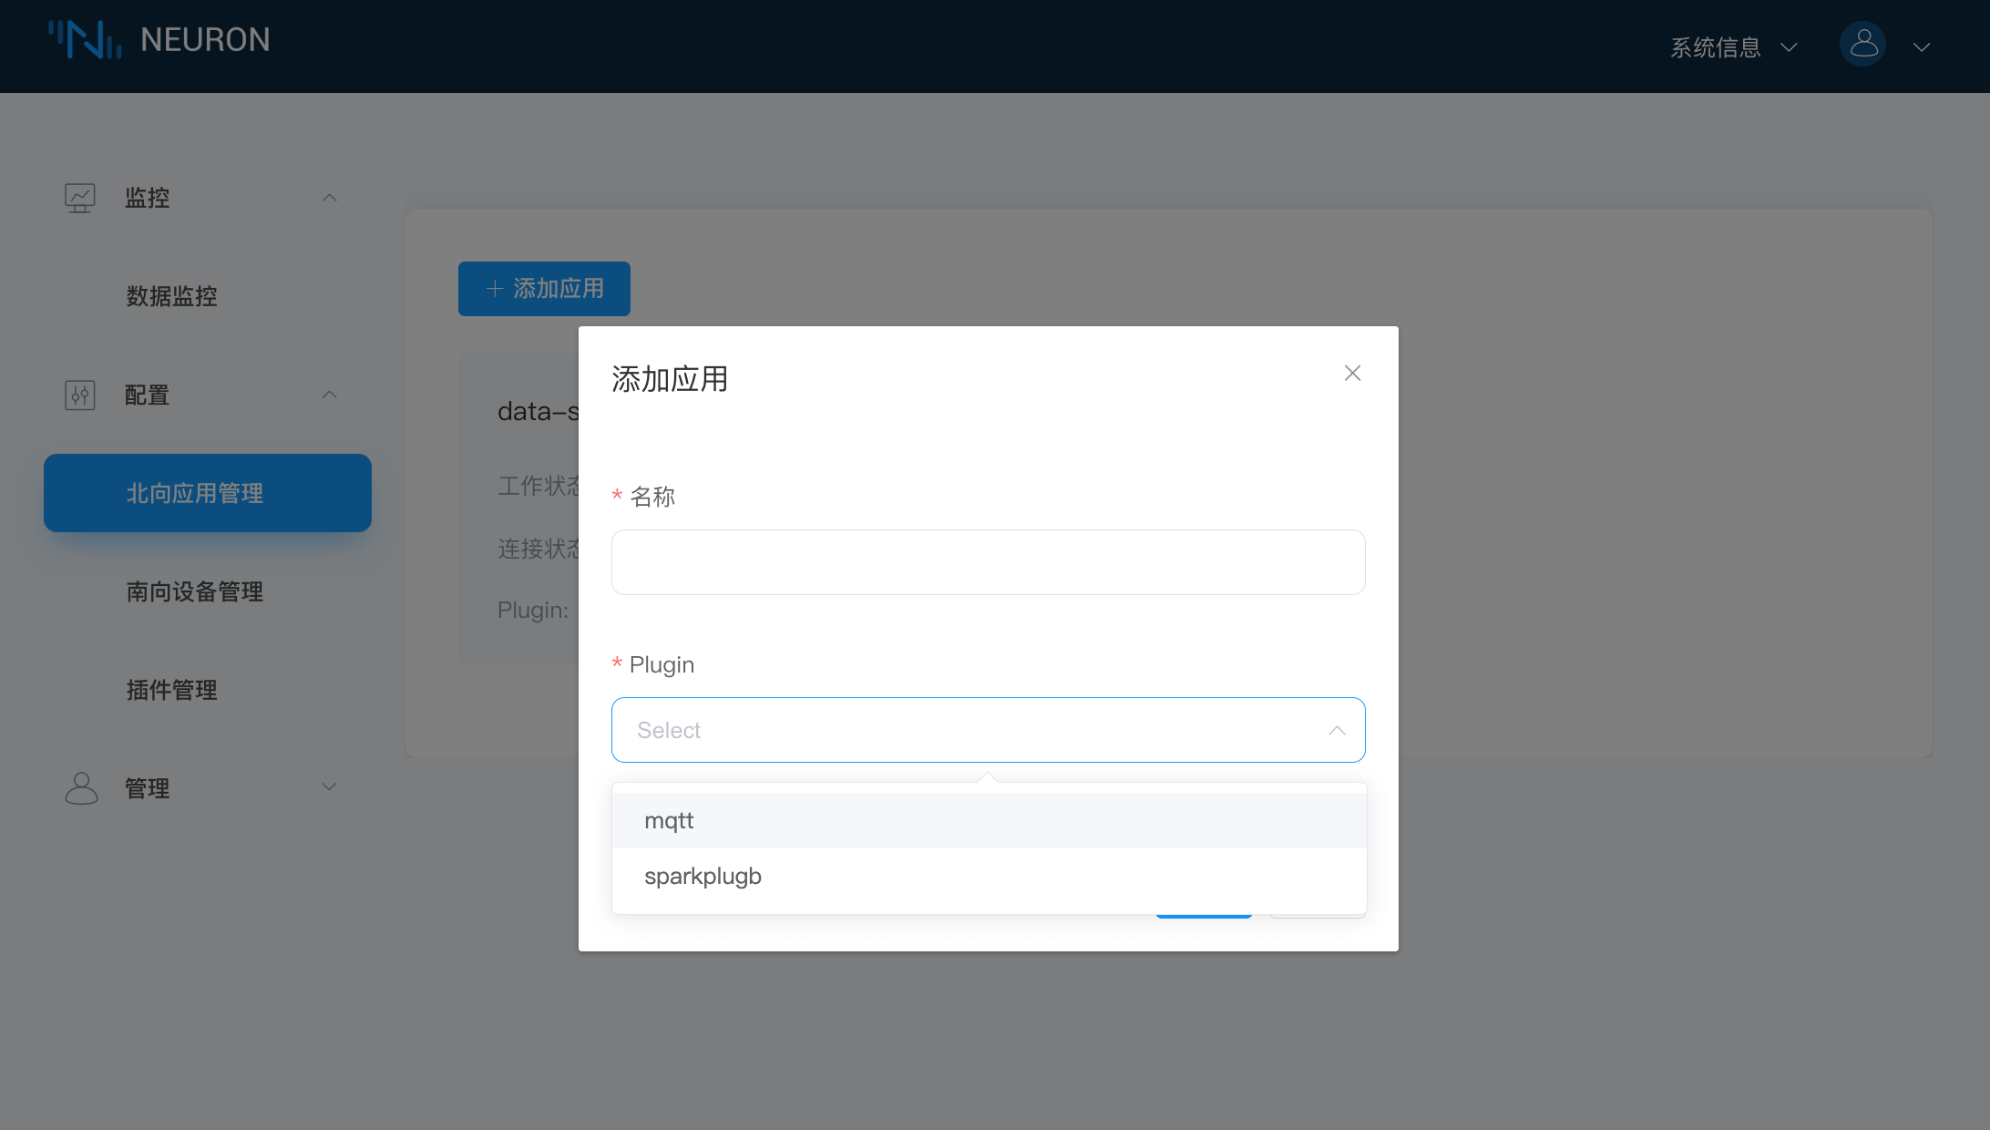This screenshot has width=1990, height=1130.
Task: Collapse the 监控 menu section
Action: [x=330, y=198]
